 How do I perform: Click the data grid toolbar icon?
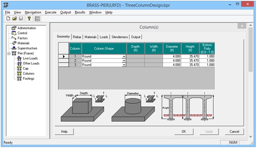37,19
